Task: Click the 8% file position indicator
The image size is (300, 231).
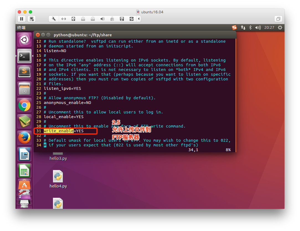Action: pyautogui.click(x=228, y=150)
